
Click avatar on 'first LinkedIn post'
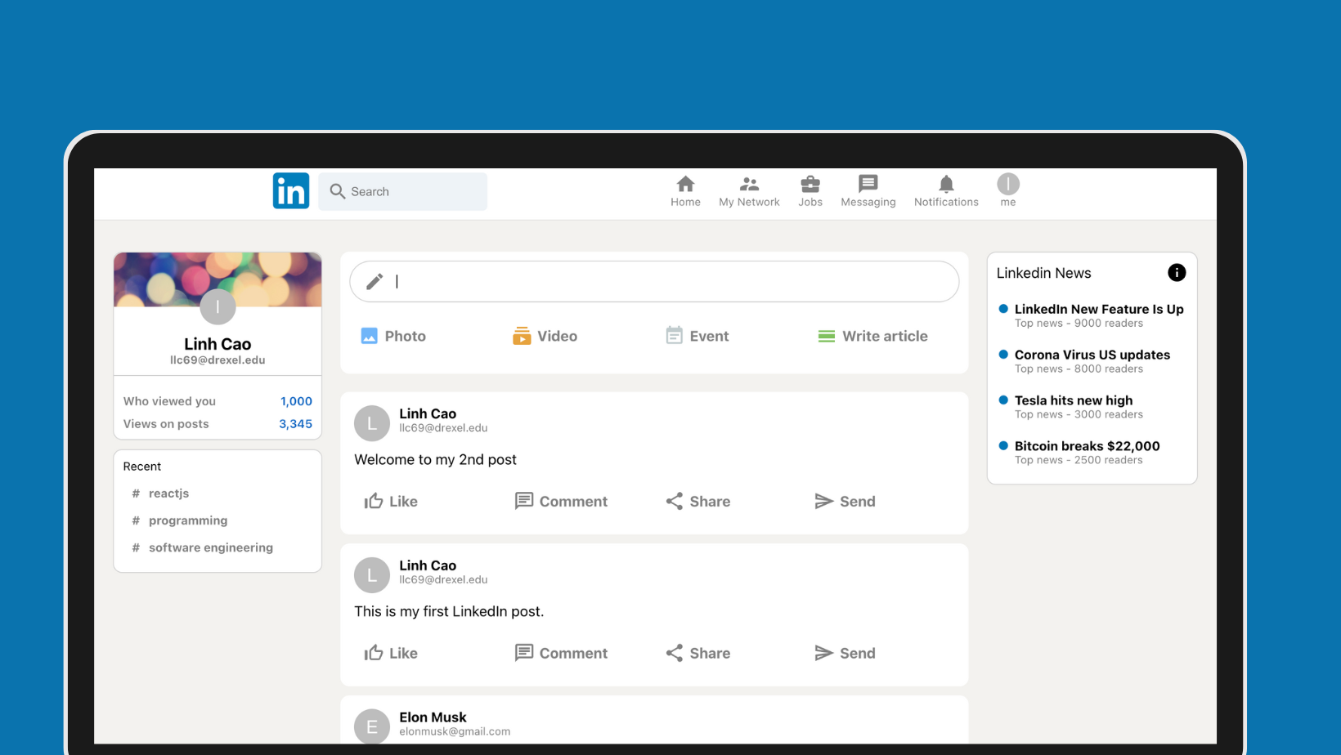point(372,575)
